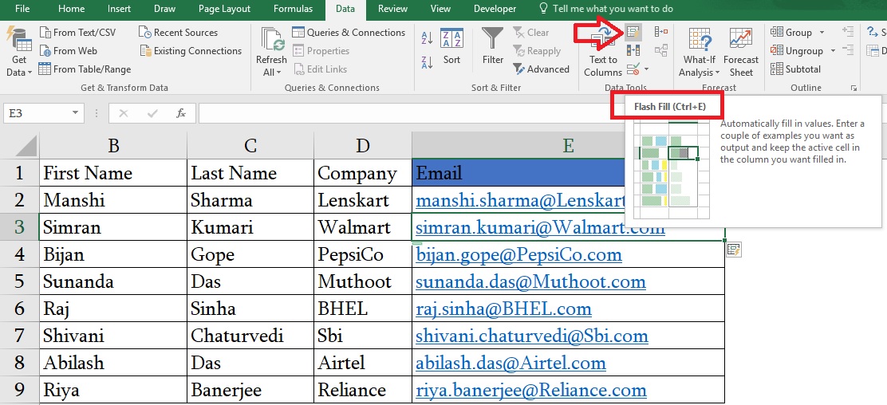Open the Name Box dropdown arrow
The width and height of the screenshot is (887, 405).
click(75, 113)
